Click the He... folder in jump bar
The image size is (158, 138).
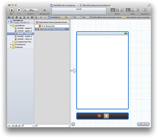tap(66, 17)
